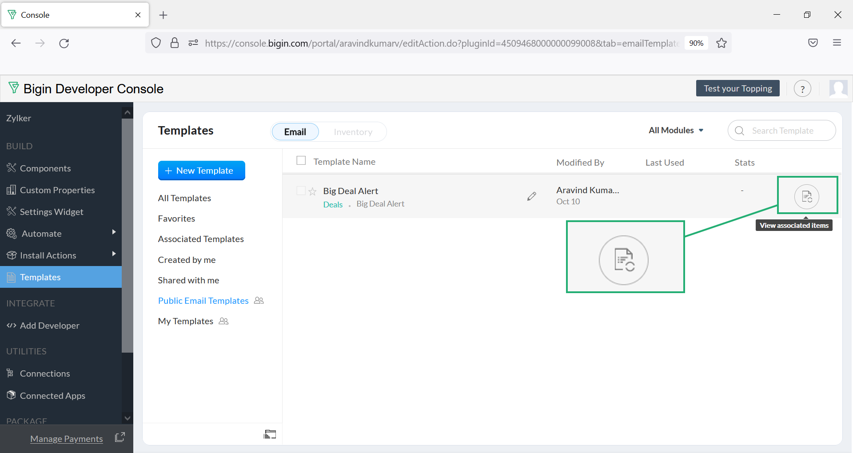
Task: Click the Big Deal Alert template name
Action: (x=351, y=191)
